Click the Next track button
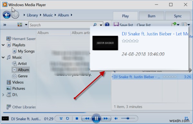 [106, 119]
